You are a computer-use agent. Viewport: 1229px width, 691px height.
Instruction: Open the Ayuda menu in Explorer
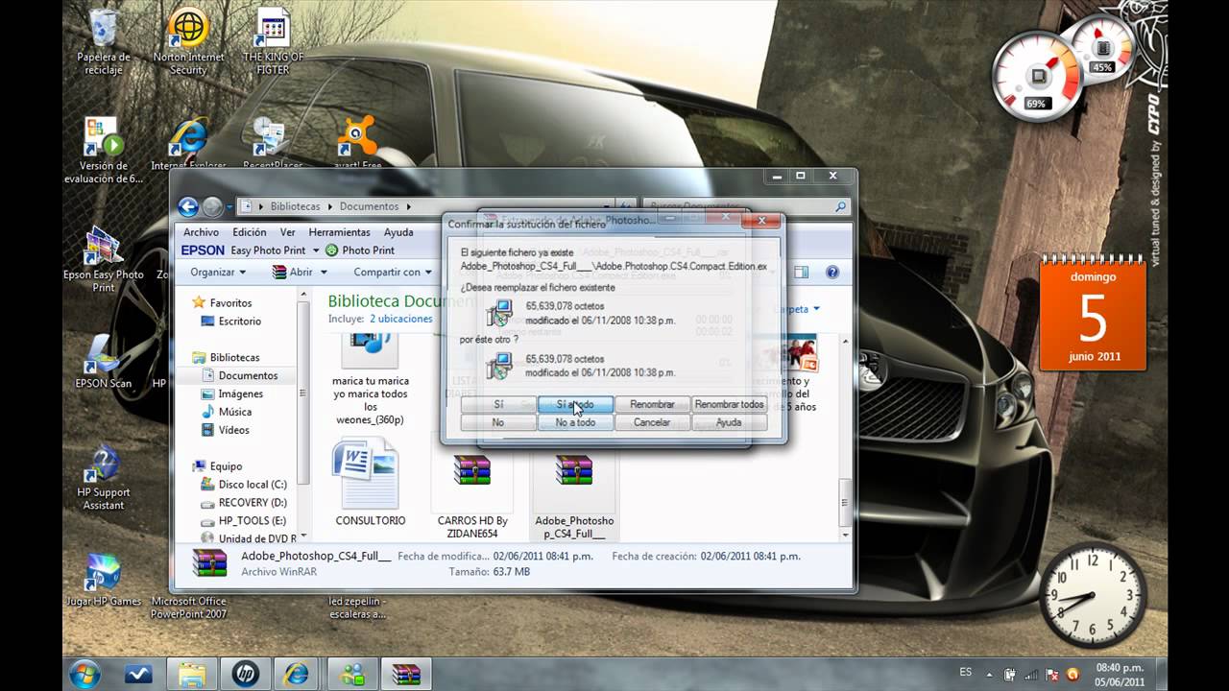tap(398, 232)
